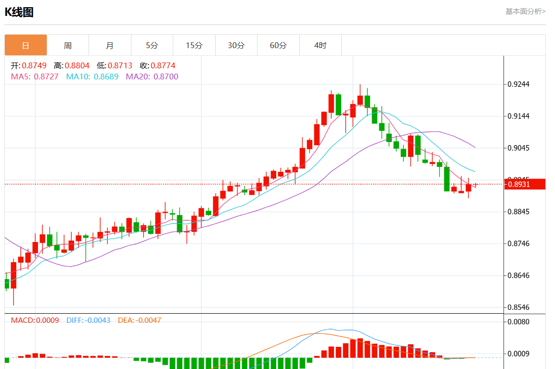Click the 高:0.8804 high price value
The image size is (555, 369).
click(x=72, y=65)
